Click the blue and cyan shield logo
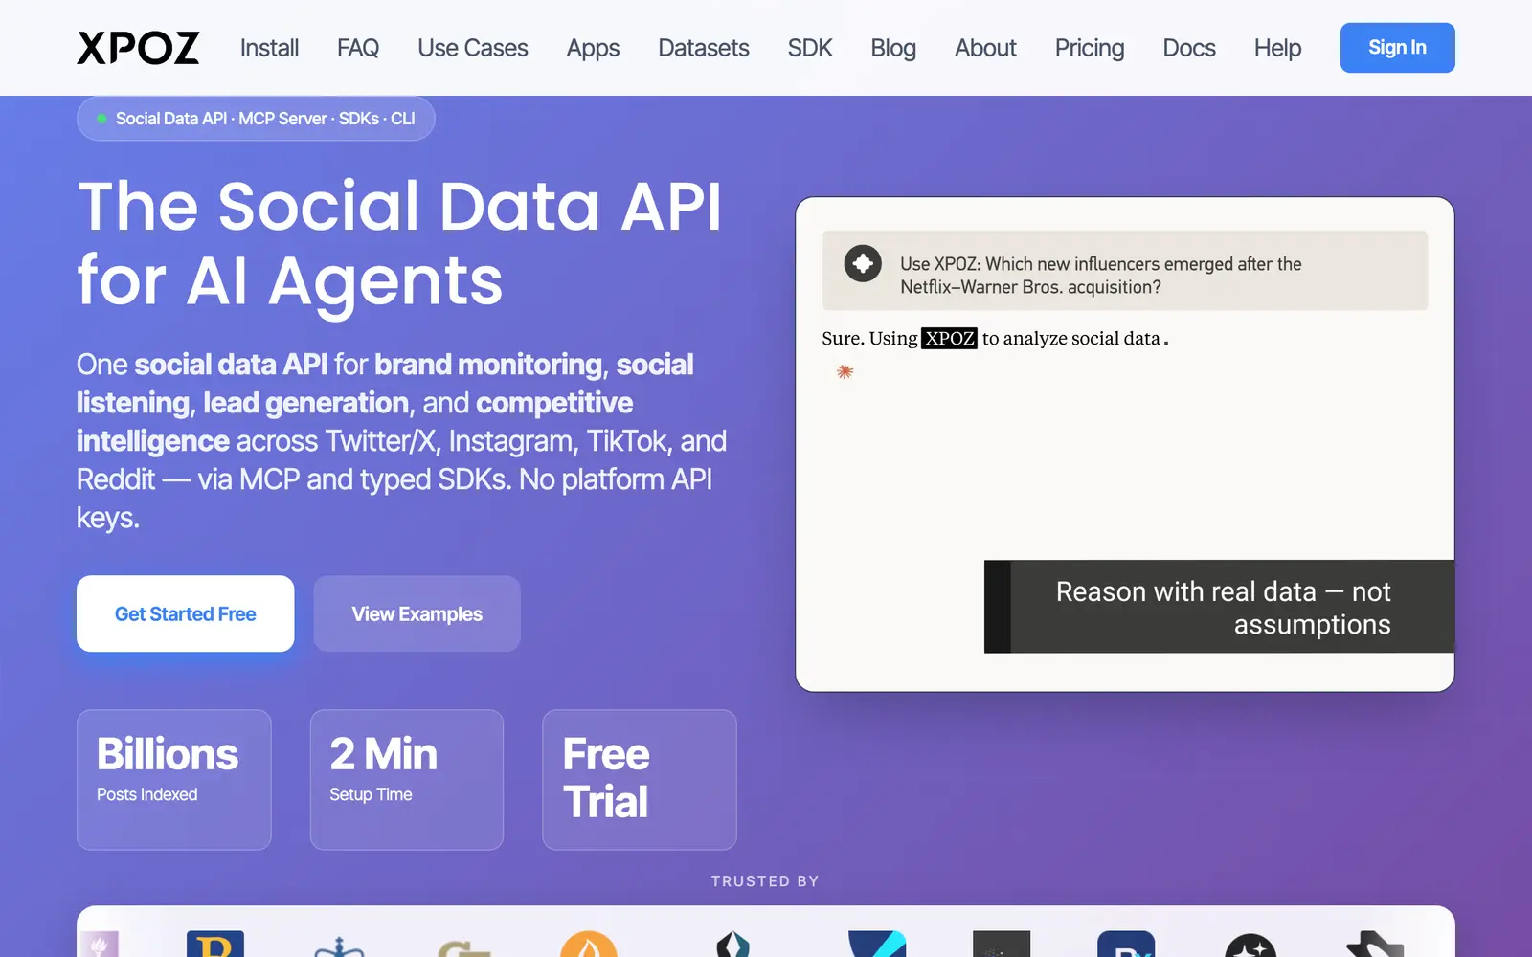The image size is (1532, 957). point(877,945)
